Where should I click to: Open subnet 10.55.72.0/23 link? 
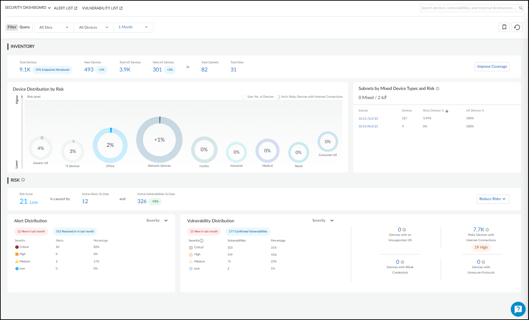click(368, 119)
